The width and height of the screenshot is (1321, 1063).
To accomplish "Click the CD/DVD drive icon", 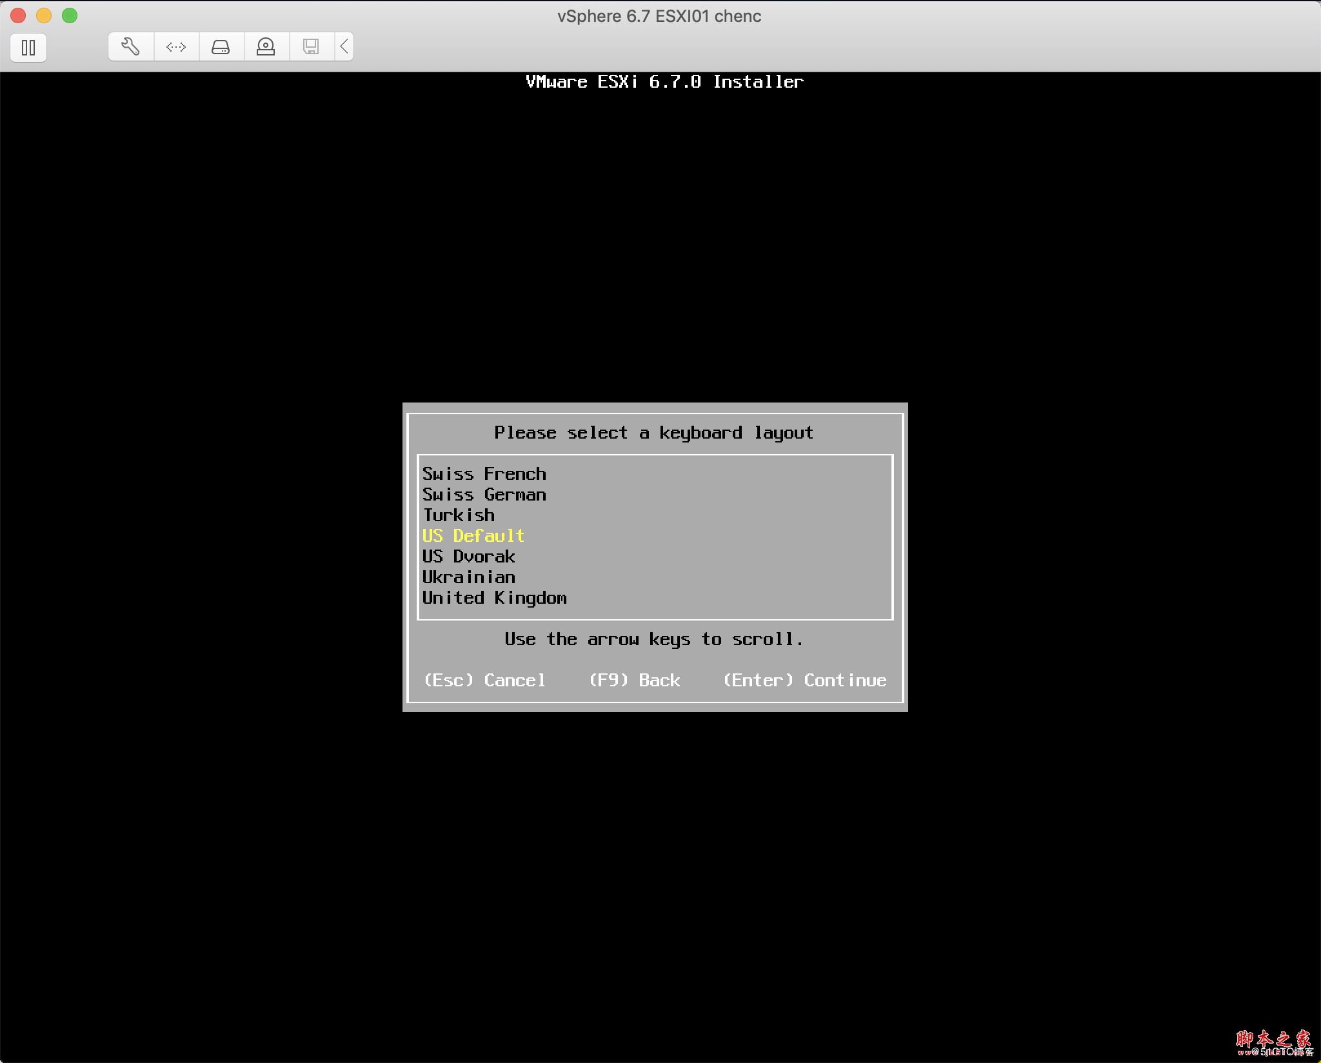I will pos(266,46).
